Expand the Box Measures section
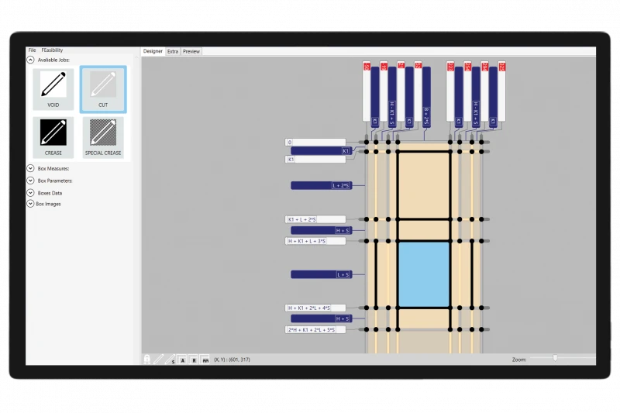Screen dimensions: 620x413 [30, 168]
